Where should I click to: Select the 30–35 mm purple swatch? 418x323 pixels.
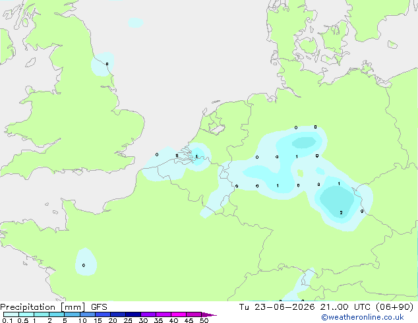(148, 314)
